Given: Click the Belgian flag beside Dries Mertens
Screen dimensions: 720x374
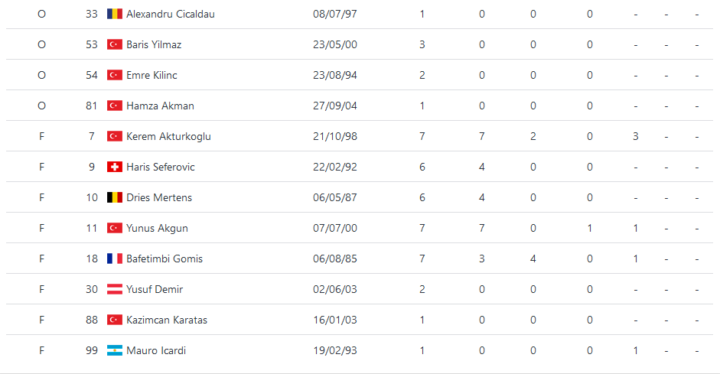Looking at the screenshot, I should [114, 197].
